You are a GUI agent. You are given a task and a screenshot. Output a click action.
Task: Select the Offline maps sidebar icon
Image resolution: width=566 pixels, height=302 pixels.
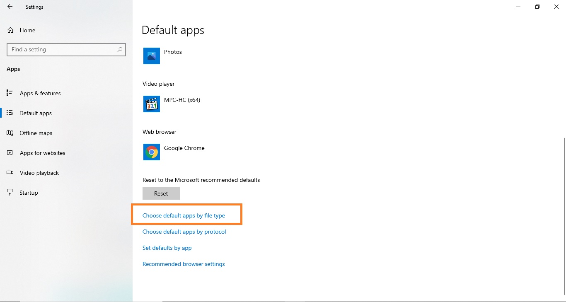[x=10, y=133]
